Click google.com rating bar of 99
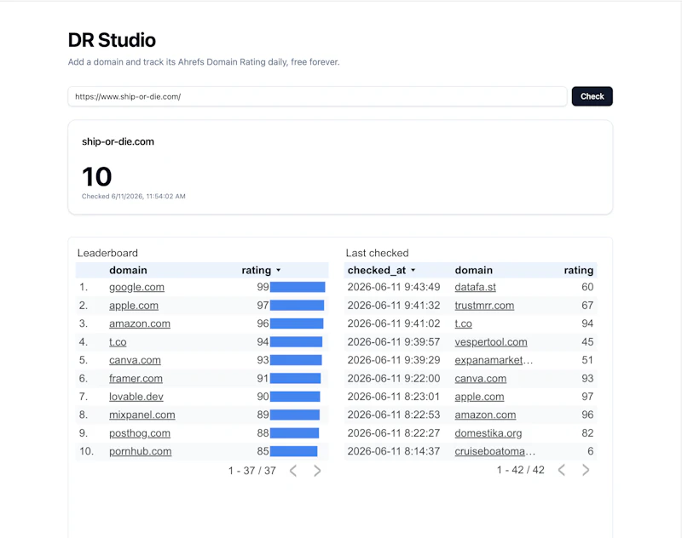 coord(298,287)
